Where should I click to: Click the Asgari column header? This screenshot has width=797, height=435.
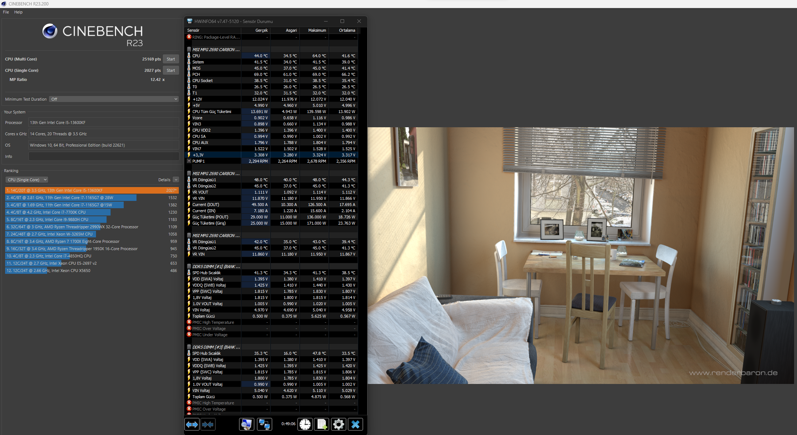(285, 30)
